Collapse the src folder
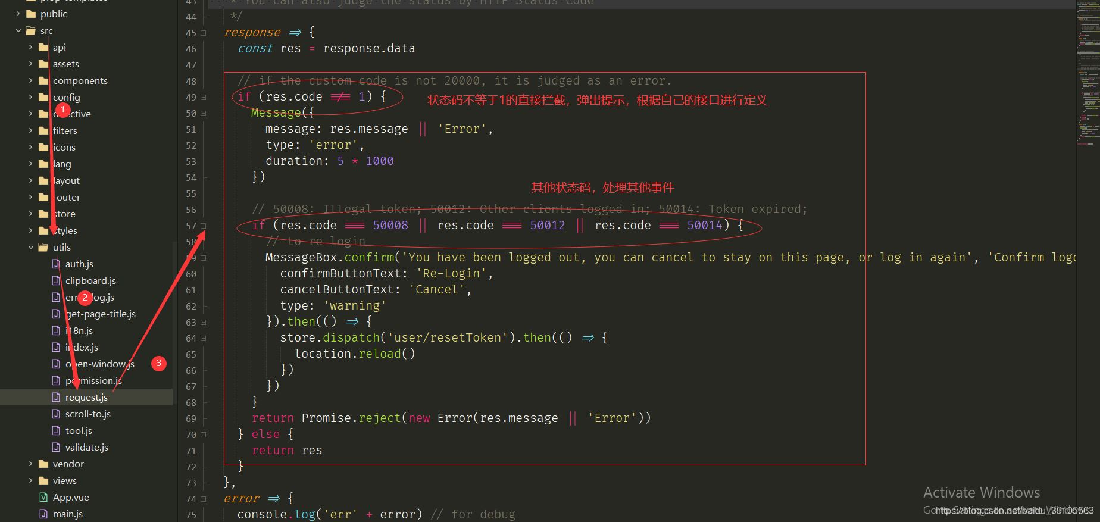Image resolution: width=1100 pixels, height=522 pixels. (x=18, y=30)
